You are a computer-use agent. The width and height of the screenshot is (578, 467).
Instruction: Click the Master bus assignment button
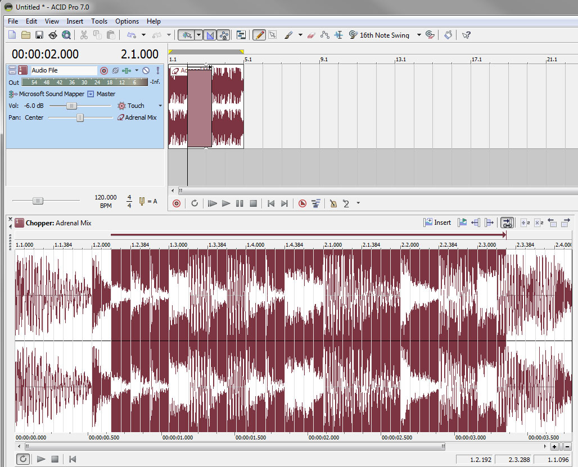91,94
